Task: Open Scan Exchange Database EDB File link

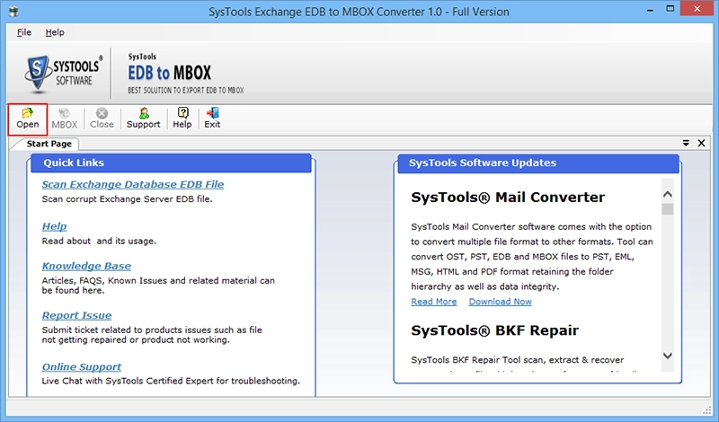Action: pos(133,184)
